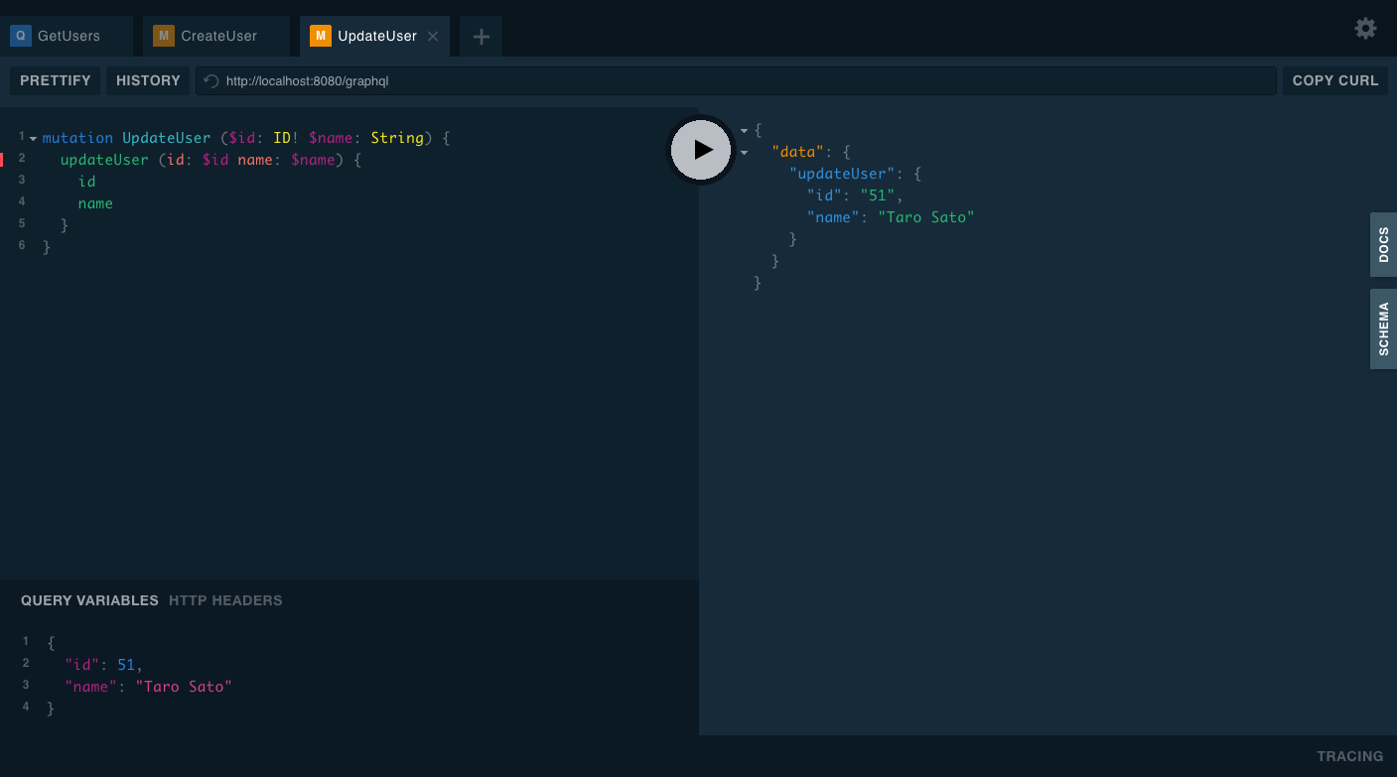Viewport: 1397px width, 777px height.
Task: Collapse the root object in the response panel
Action: tap(744, 129)
